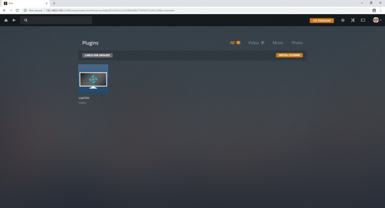Open the browser three-dot menu
This screenshot has height=208, width=385.
381,11
